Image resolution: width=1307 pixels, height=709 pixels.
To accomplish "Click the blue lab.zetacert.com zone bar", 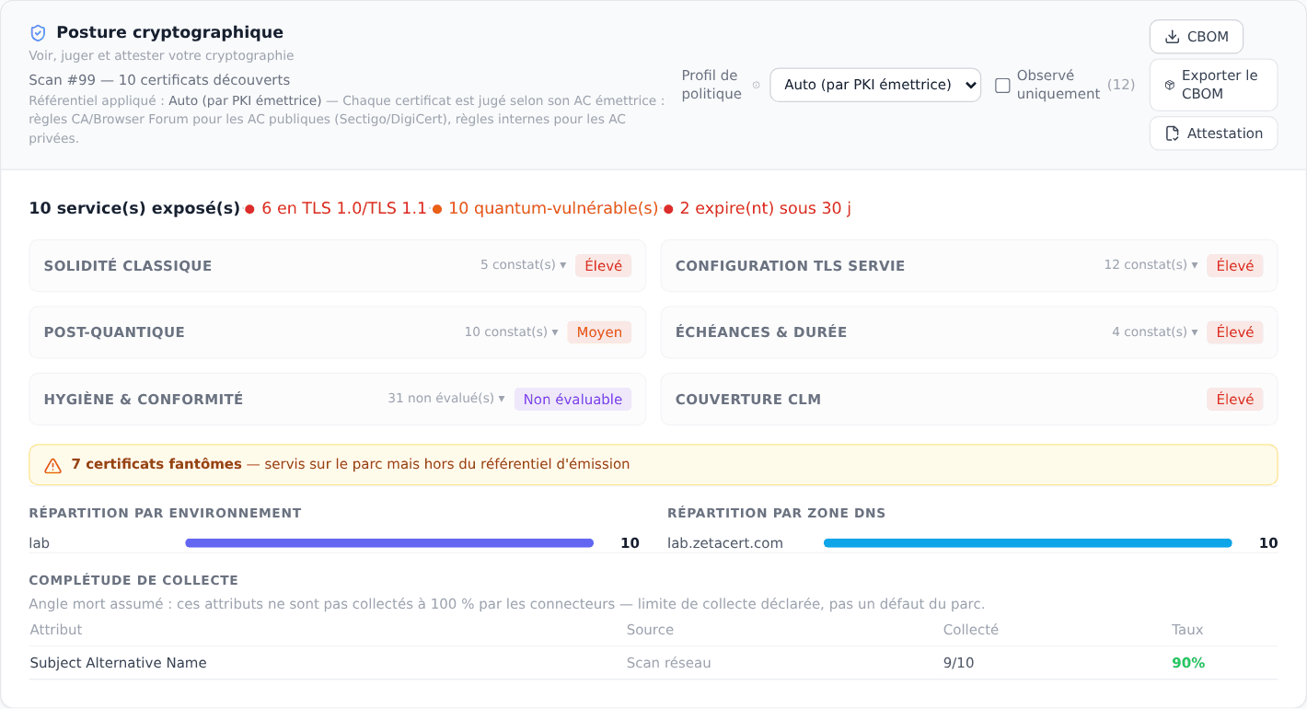I will pyautogui.click(x=1028, y=543).
